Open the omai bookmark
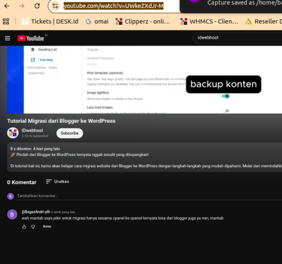The image size is (282, 264). (x=97, y=21)
